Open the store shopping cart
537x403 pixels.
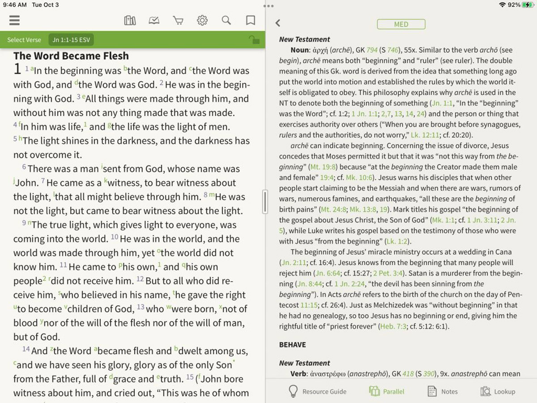[x=178, y=21]
